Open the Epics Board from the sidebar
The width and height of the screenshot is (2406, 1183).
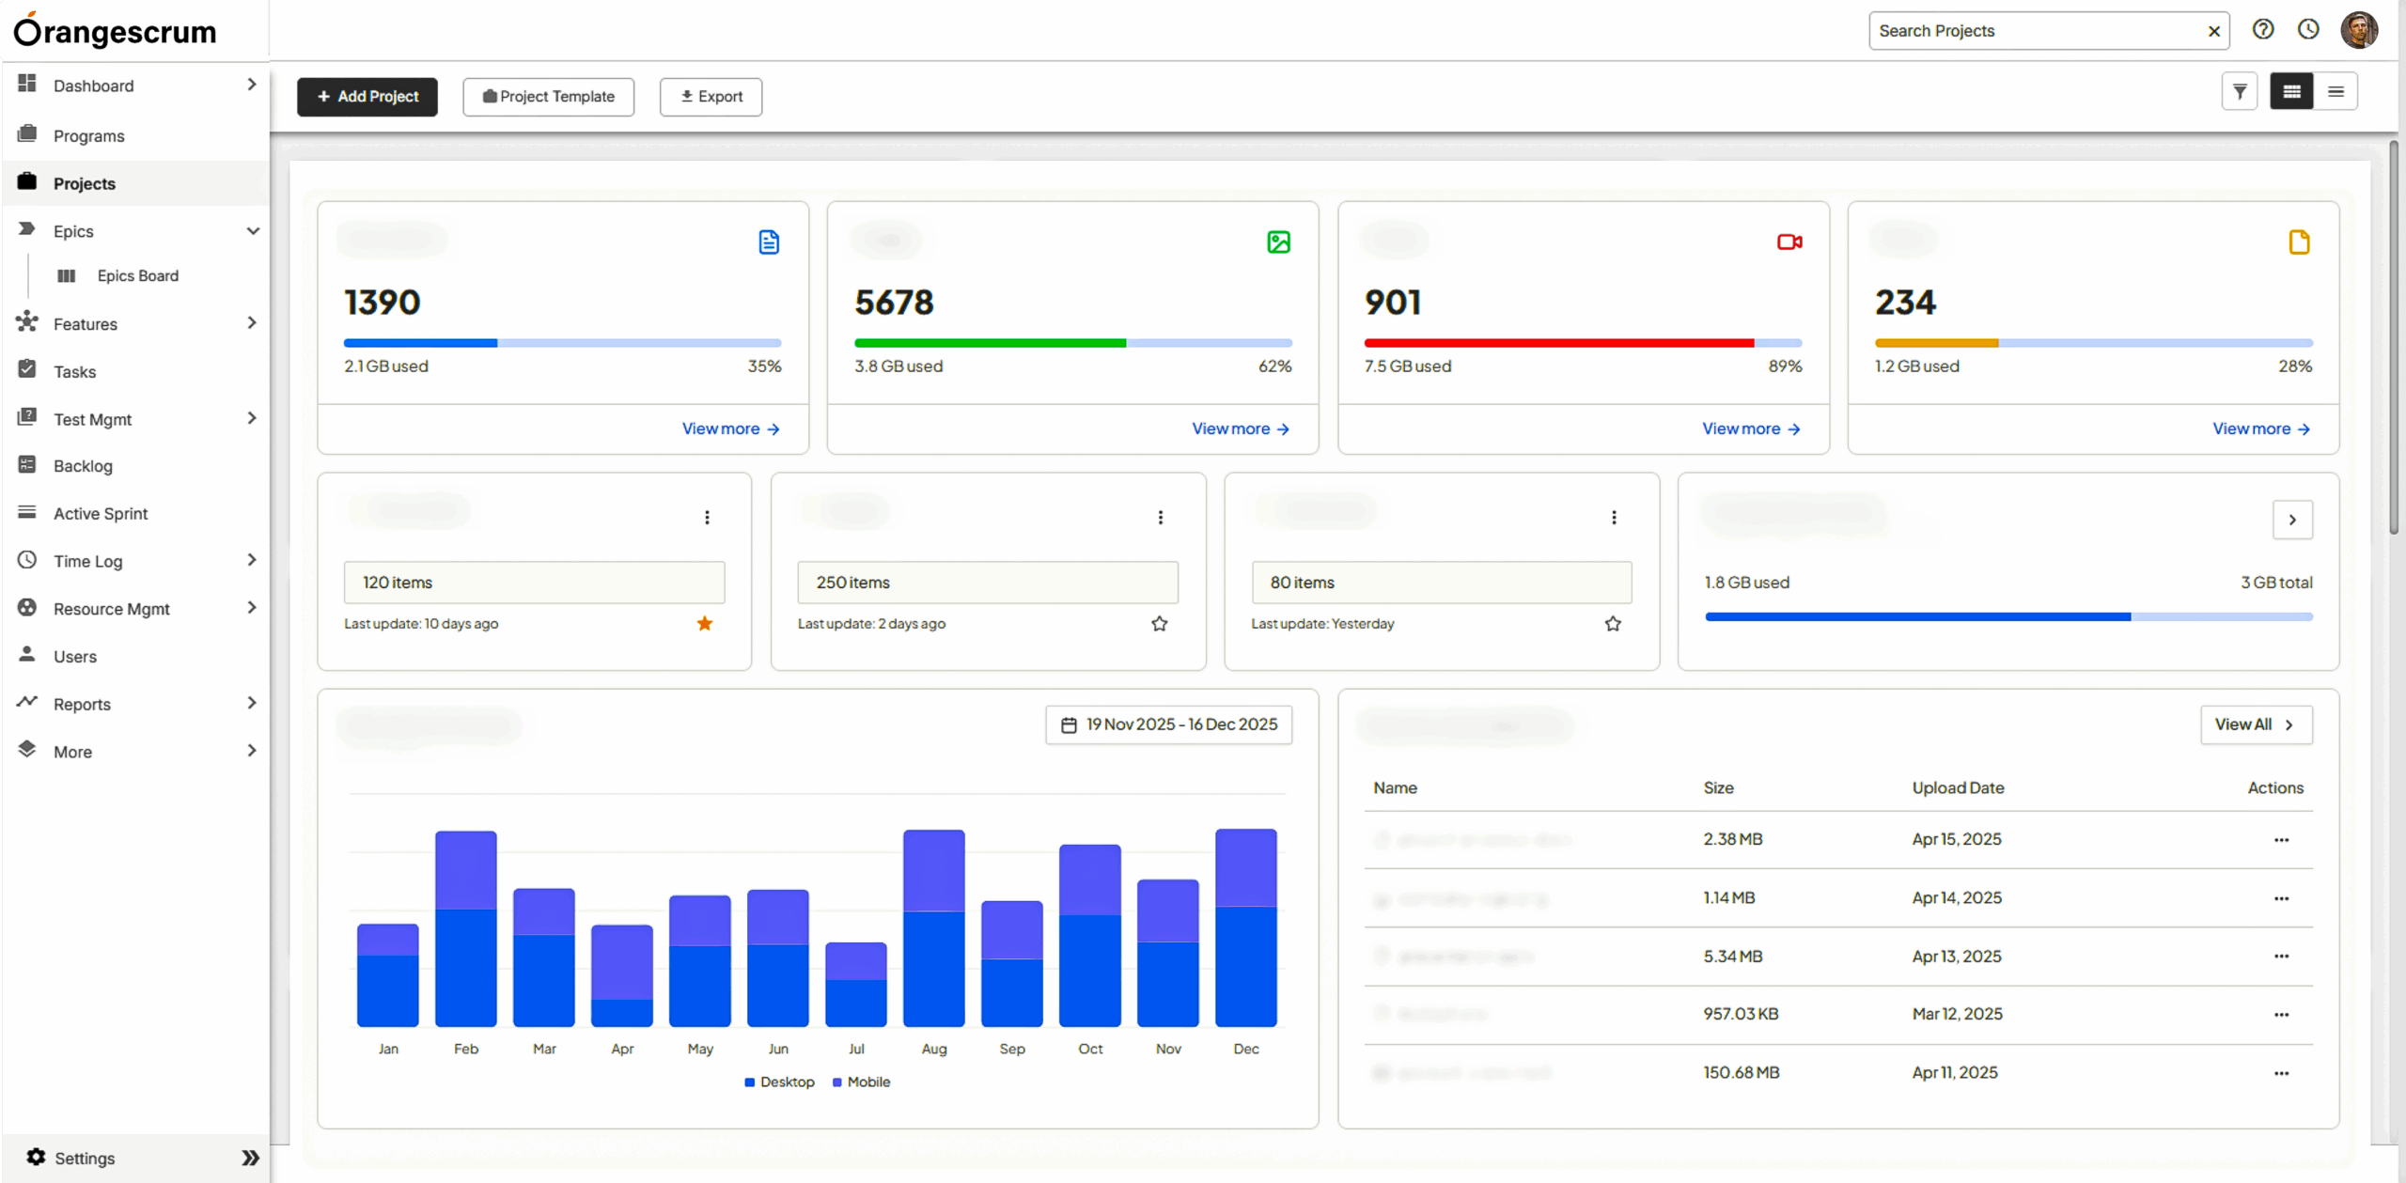coord(137,275)
